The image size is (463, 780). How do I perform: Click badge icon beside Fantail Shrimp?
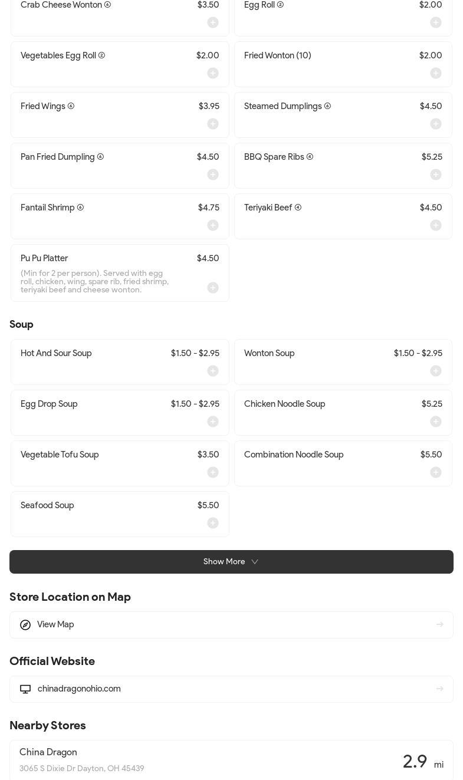80,208
